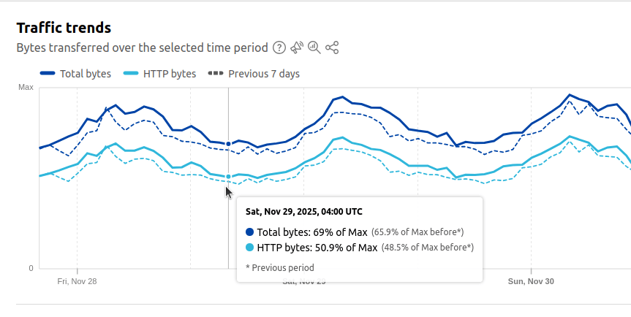This screenshot has height=317, width=631.
Task: Open the help question mark icon
Action: pos(279,48)
